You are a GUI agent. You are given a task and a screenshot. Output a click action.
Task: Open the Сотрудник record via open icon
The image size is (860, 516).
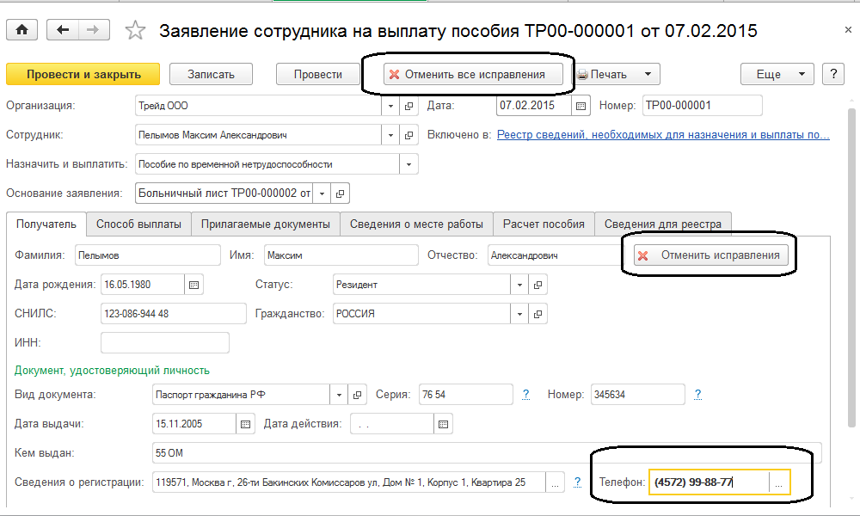[410, 135]
